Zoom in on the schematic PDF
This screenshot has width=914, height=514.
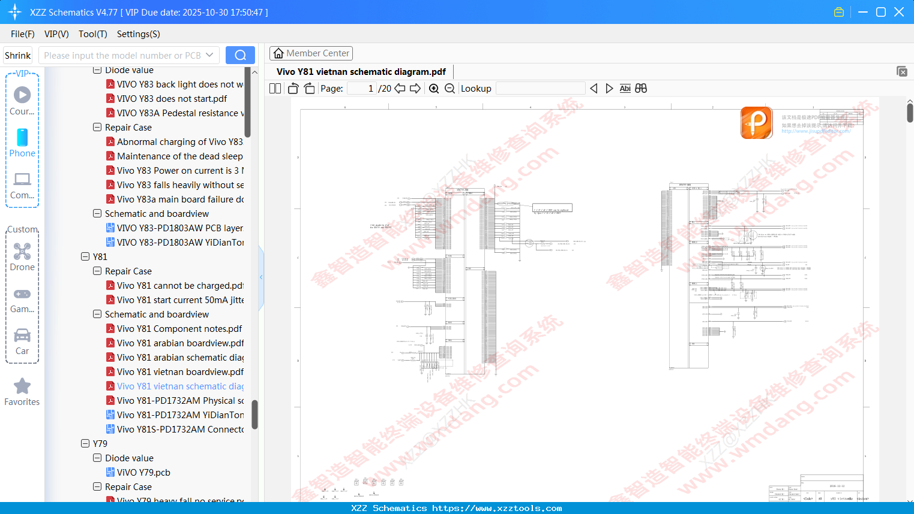tap(433, 88)
